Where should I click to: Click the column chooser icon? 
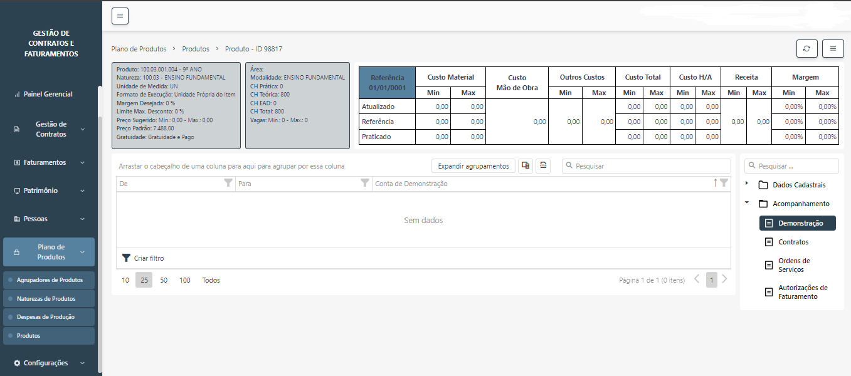(526, 165)
